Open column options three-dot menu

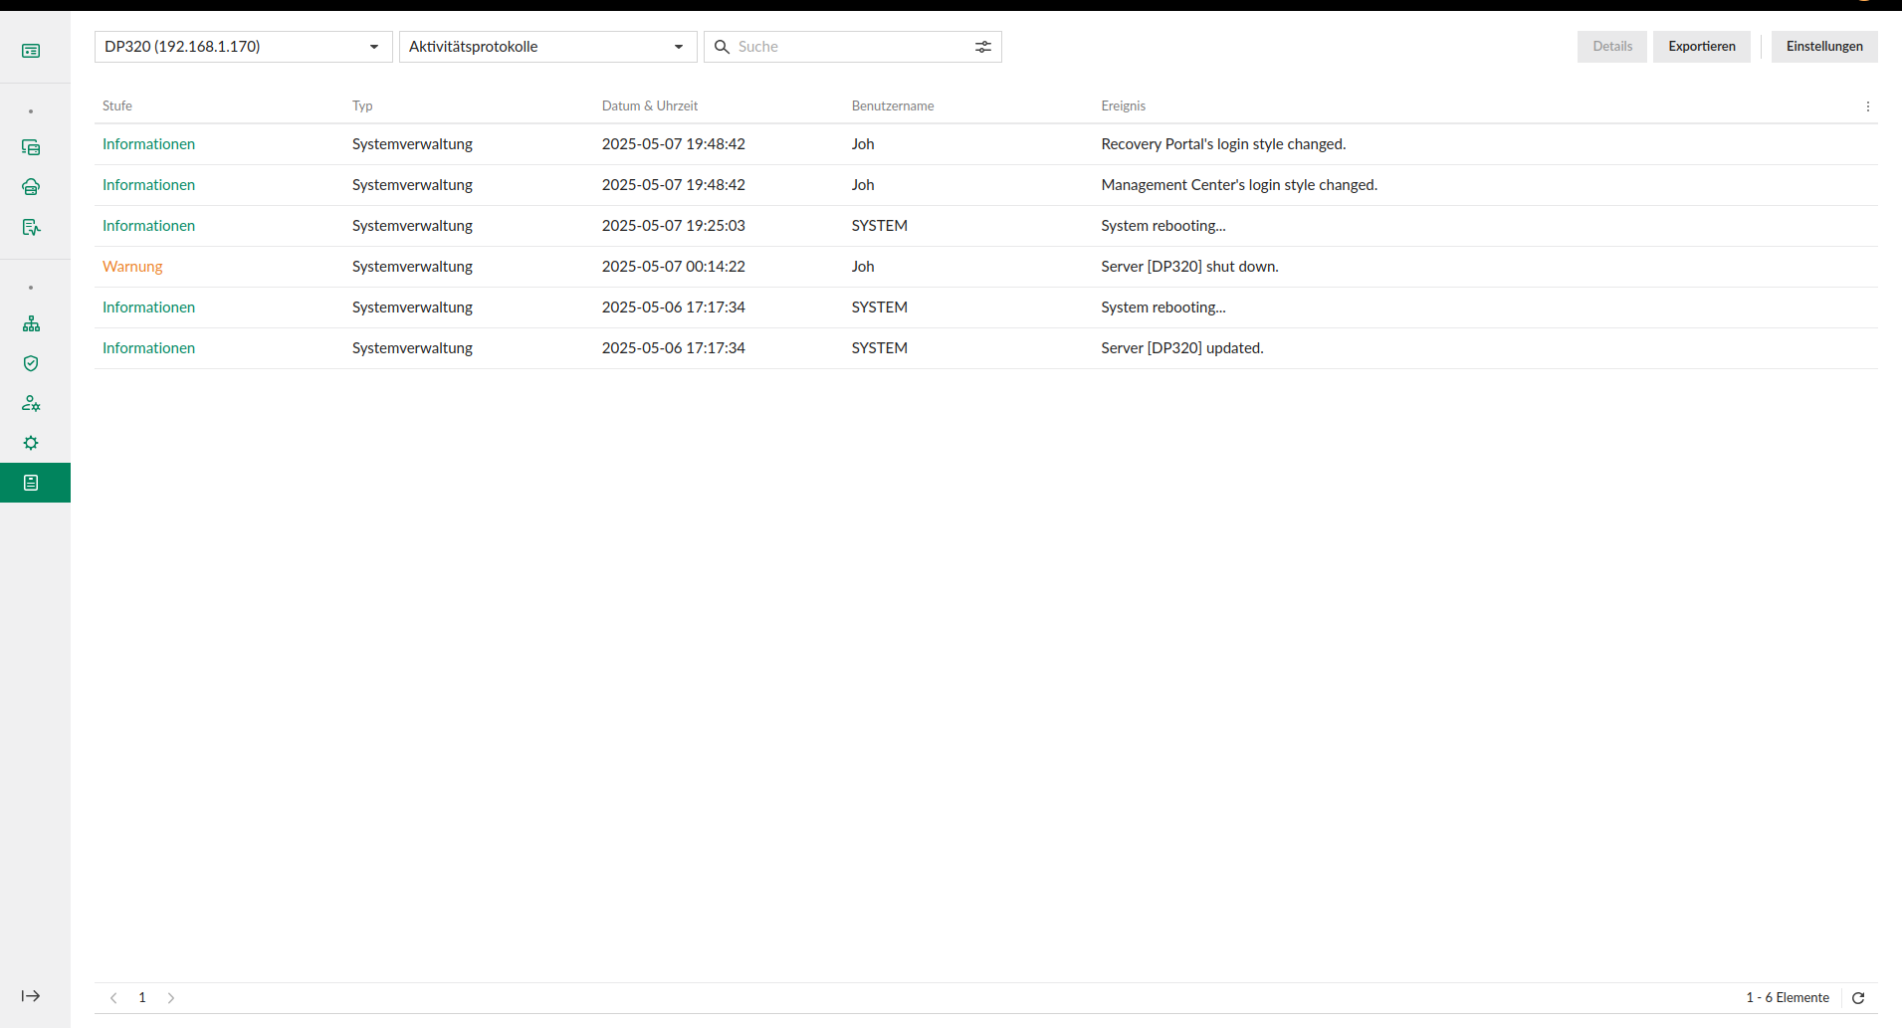click(1867, 106)
